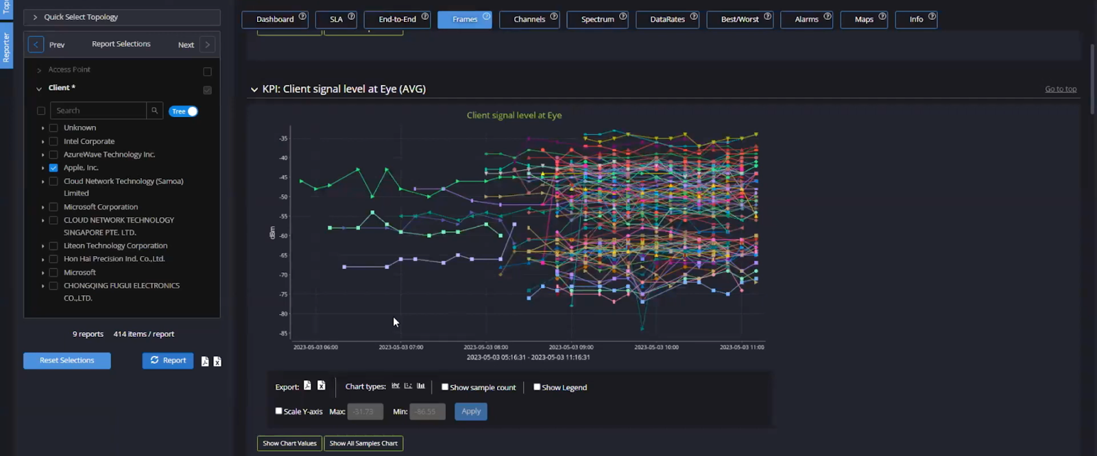
Task: Switch to the Spectrum tab
Action: click(597, 19)
